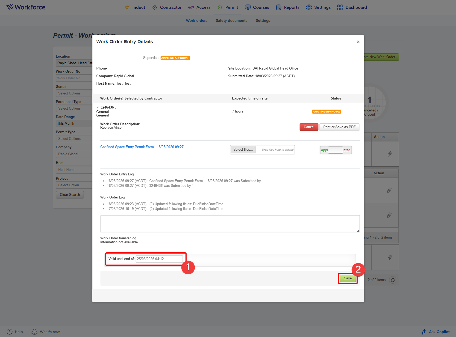Image resolution: width=456 pixels, height=337 pixels.
Task: Click the refresh icon beside items count
Action: (393, 280)
